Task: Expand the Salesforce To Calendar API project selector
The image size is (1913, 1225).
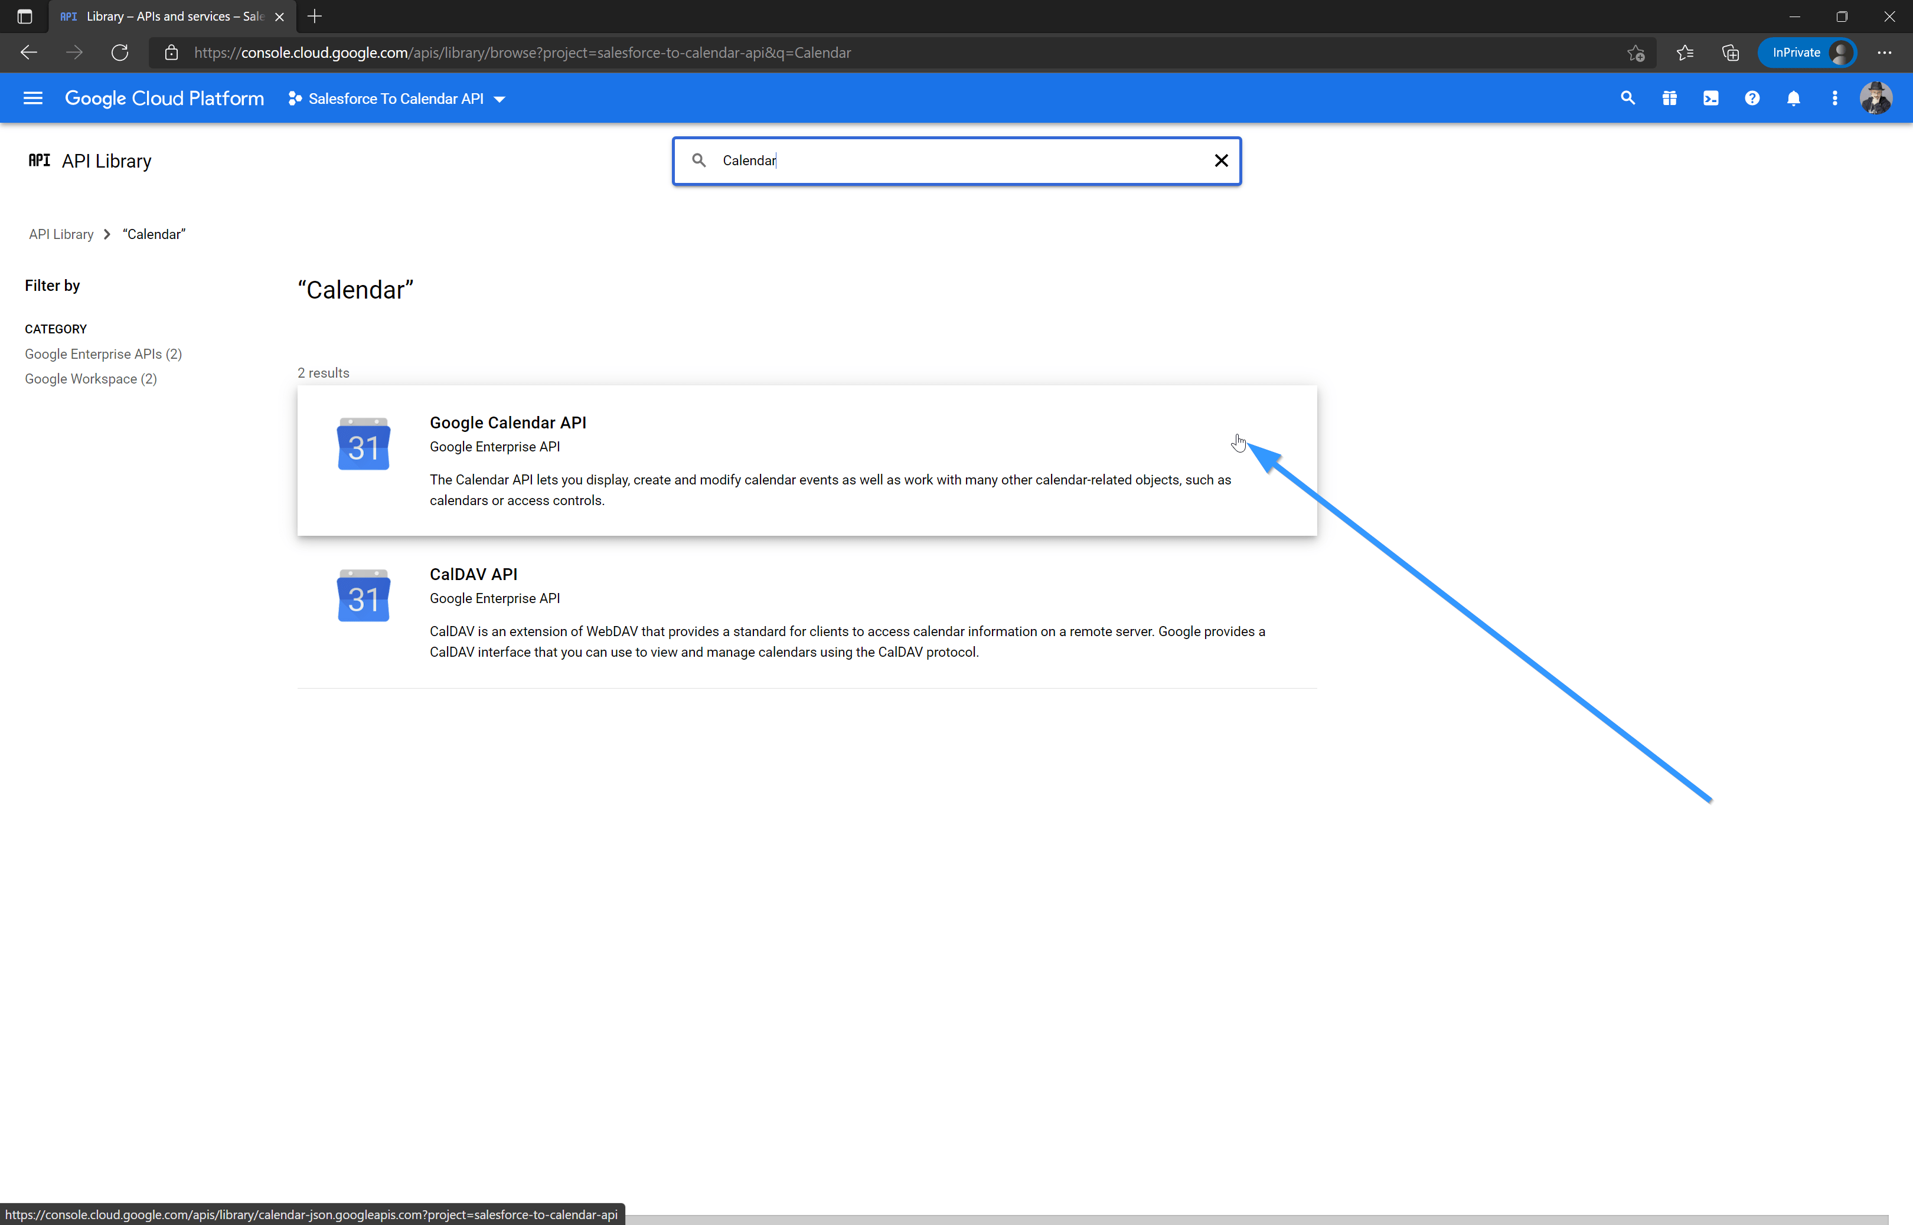Action: 397,99
